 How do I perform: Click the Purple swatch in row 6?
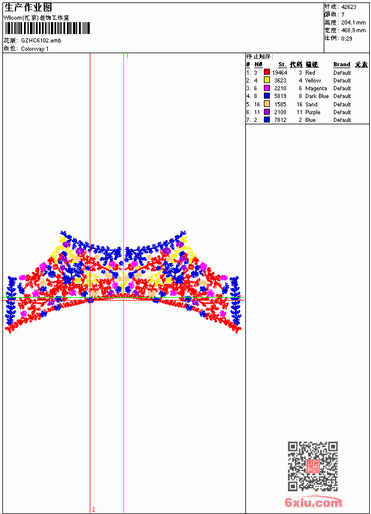click(267, 112)
